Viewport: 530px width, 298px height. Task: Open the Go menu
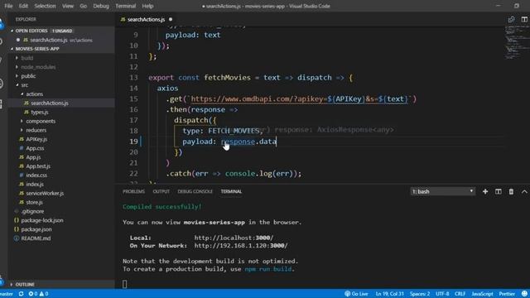[x=83, y=6]
